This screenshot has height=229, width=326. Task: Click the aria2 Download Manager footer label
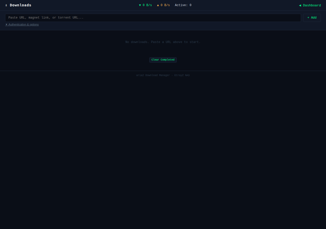click(x=153, y=75)
